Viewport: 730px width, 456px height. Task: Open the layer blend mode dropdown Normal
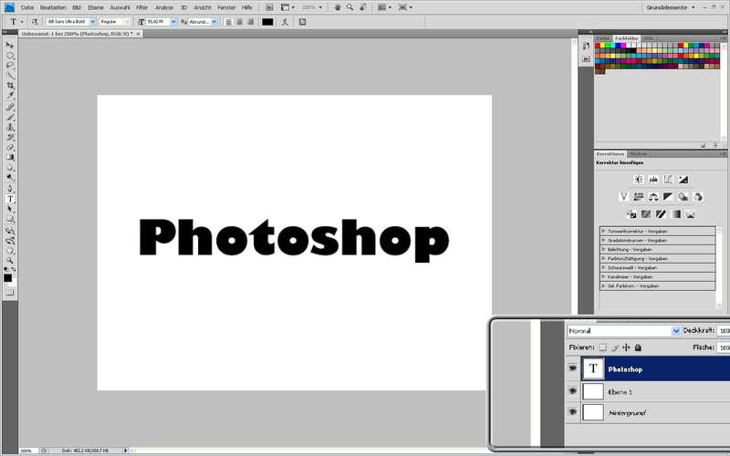624,331
